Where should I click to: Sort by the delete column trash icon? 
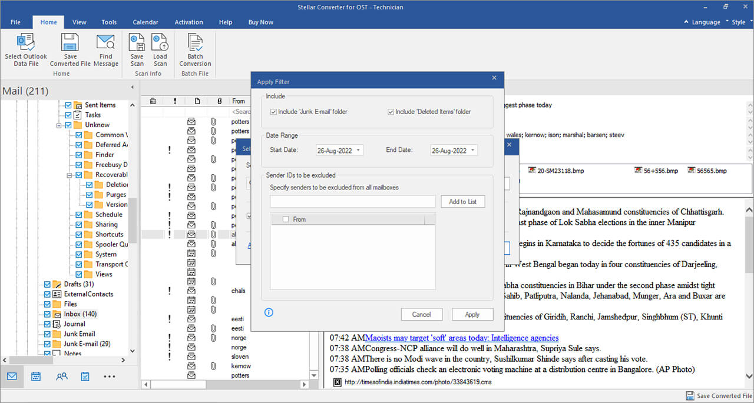pyautogui.click(x=153, y=101)
